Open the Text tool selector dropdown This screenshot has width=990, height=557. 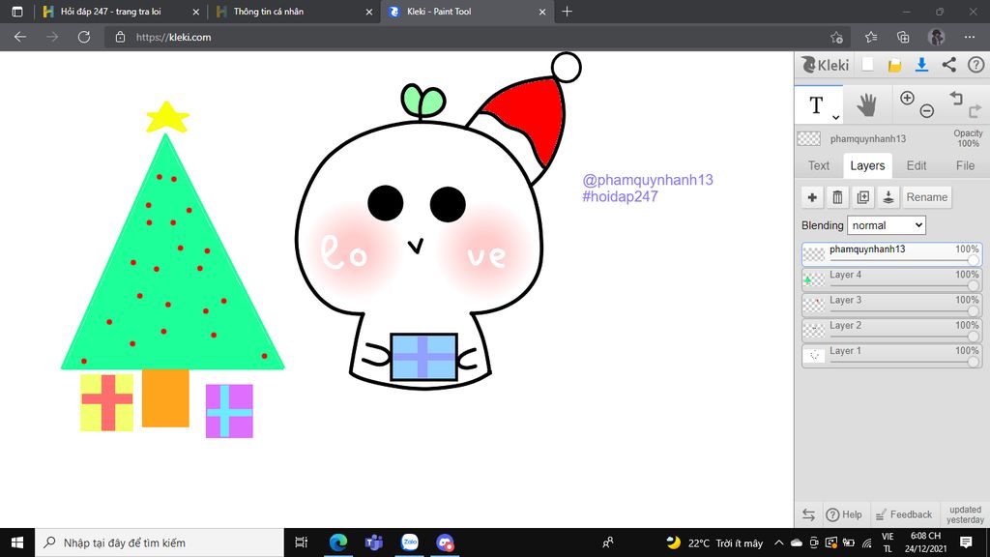819,105
